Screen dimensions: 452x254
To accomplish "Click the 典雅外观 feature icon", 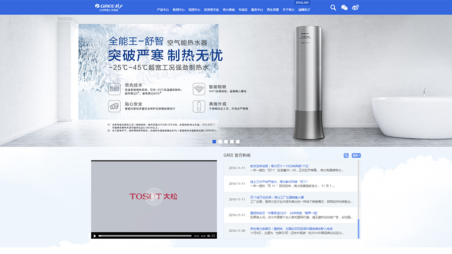I will (199, 106).
